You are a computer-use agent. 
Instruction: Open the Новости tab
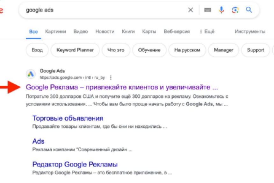click(x=105, y=31)
